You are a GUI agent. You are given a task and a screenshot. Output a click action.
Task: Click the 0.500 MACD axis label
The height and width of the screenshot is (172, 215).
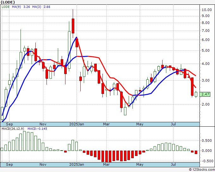(x=207, y=141)
